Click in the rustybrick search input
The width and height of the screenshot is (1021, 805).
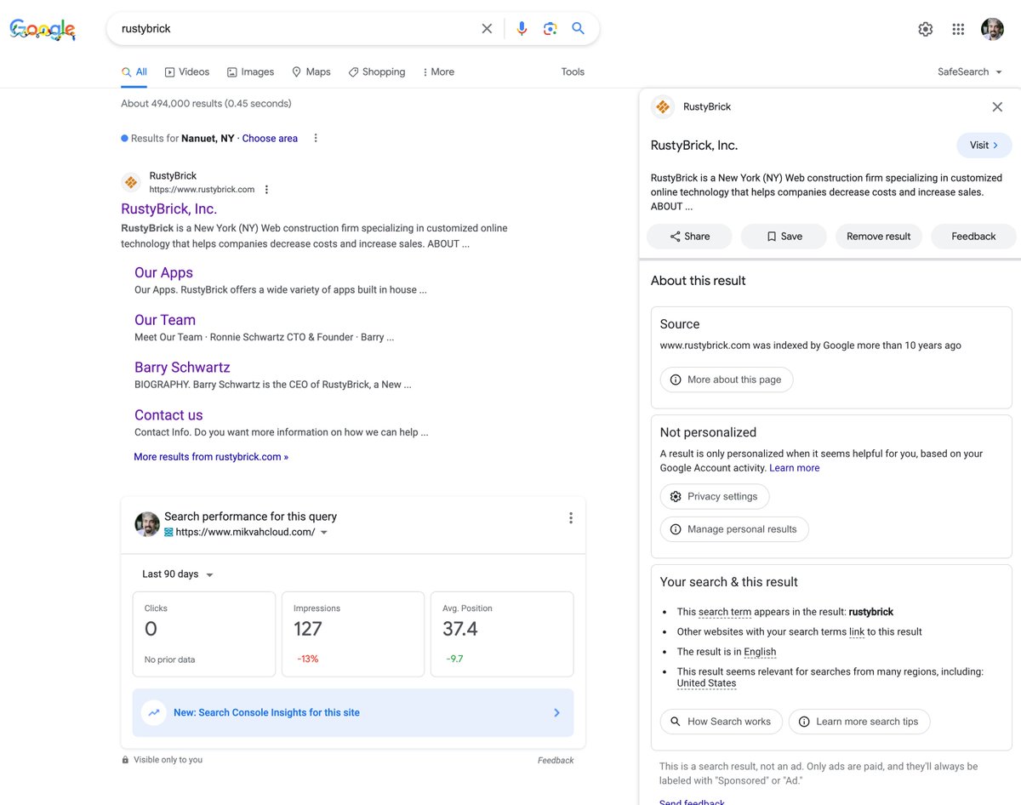[294, 29]
